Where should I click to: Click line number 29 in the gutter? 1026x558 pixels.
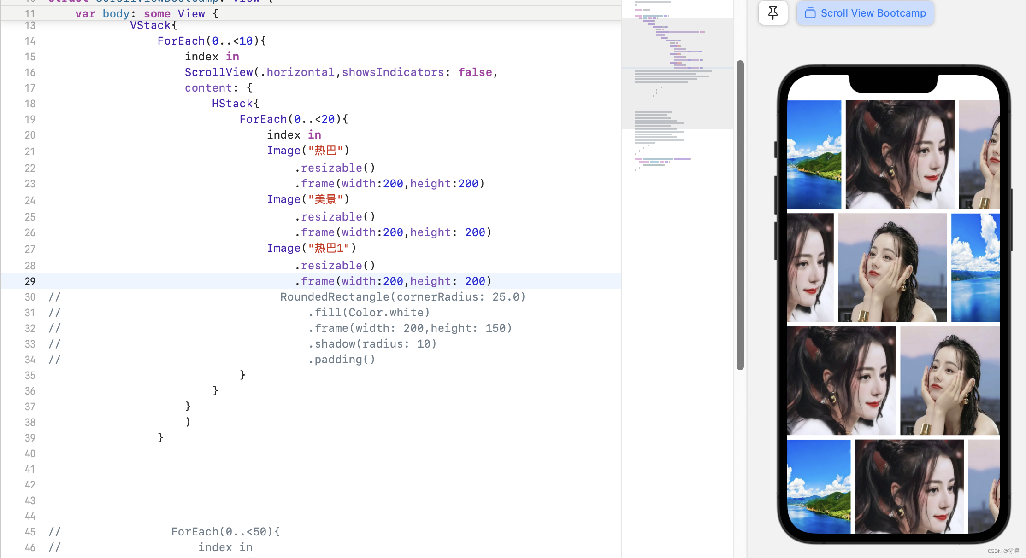click(30, 281)
